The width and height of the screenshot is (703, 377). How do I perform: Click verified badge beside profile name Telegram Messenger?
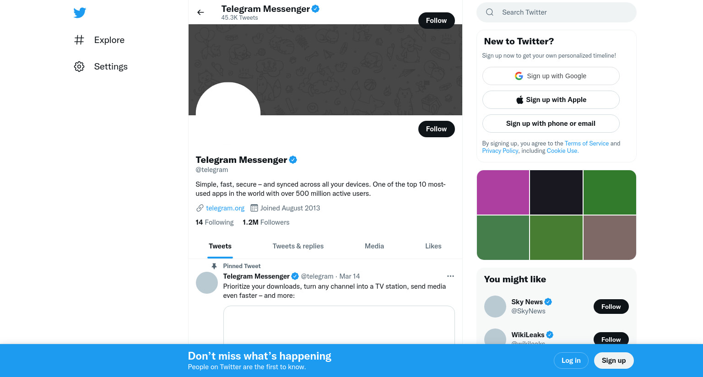click(293, 160)
